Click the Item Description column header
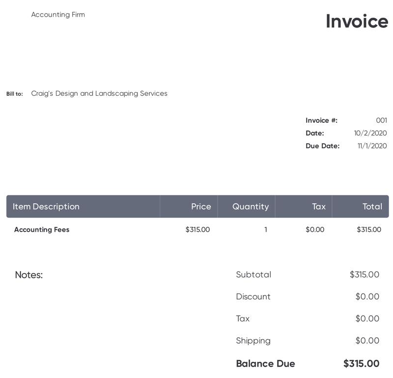 point(46,207)
